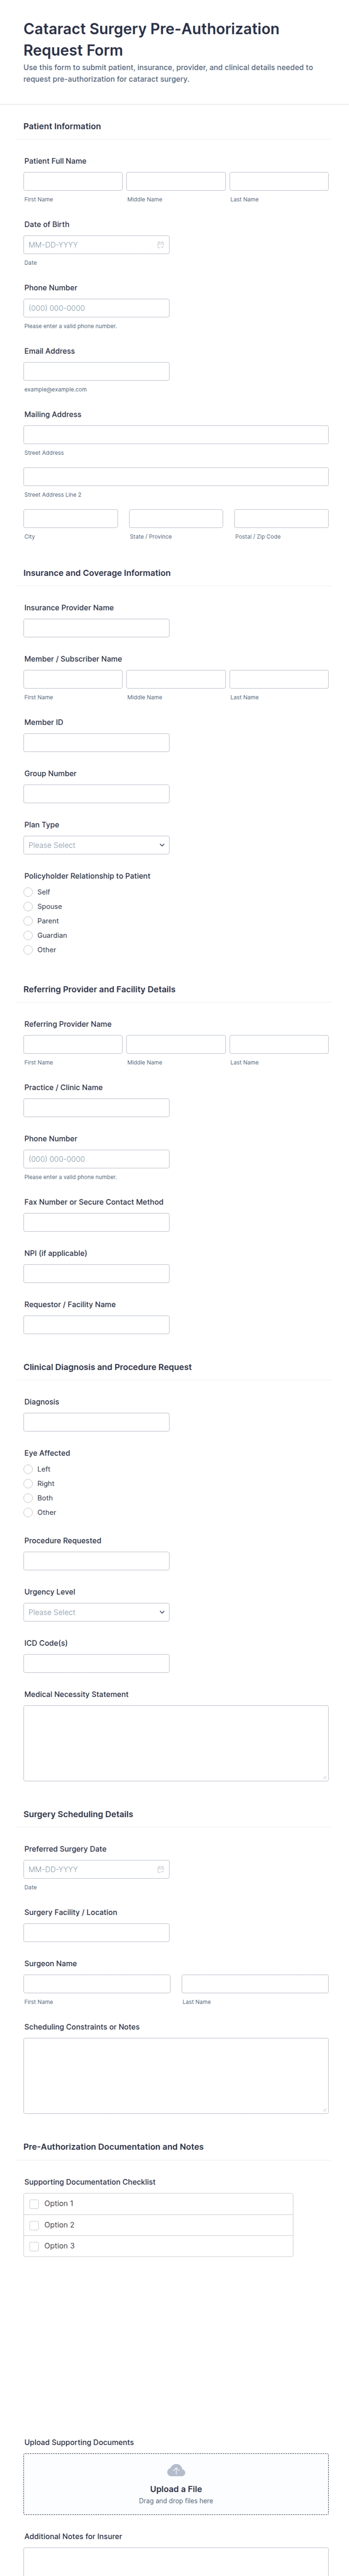Select the Spouse policyholder relationship option

click(x=29, y=906)
